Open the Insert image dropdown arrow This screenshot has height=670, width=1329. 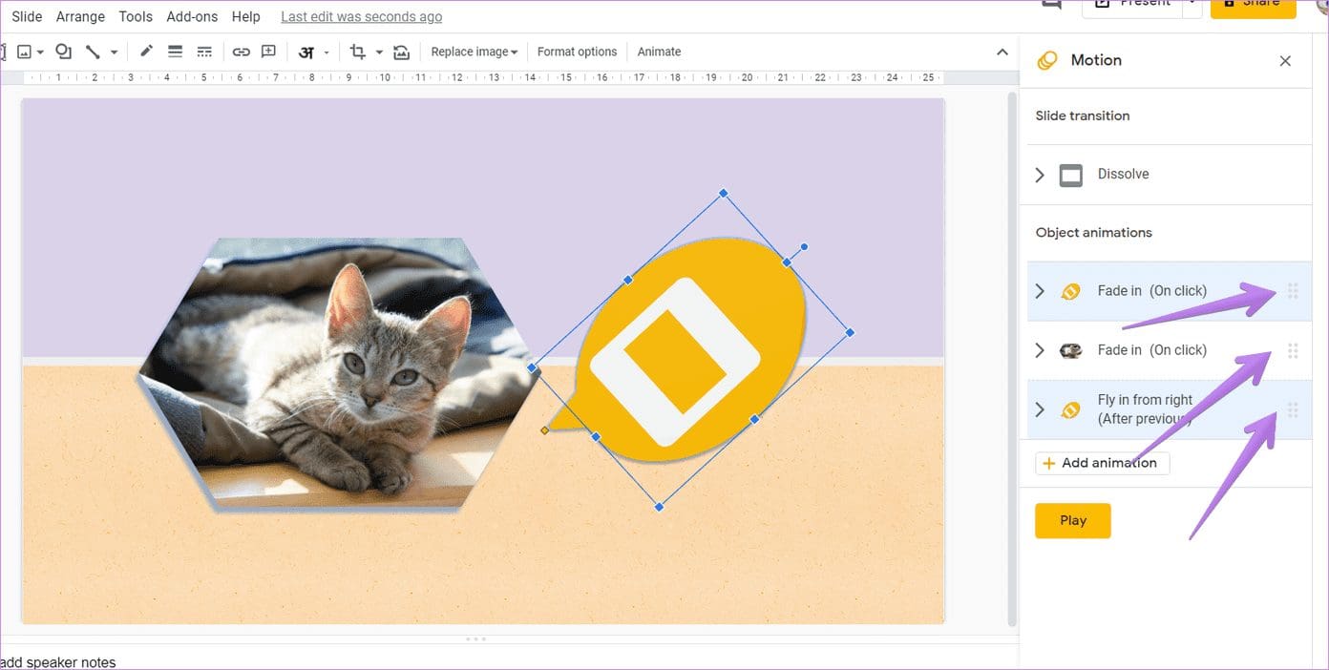(40, 52)
